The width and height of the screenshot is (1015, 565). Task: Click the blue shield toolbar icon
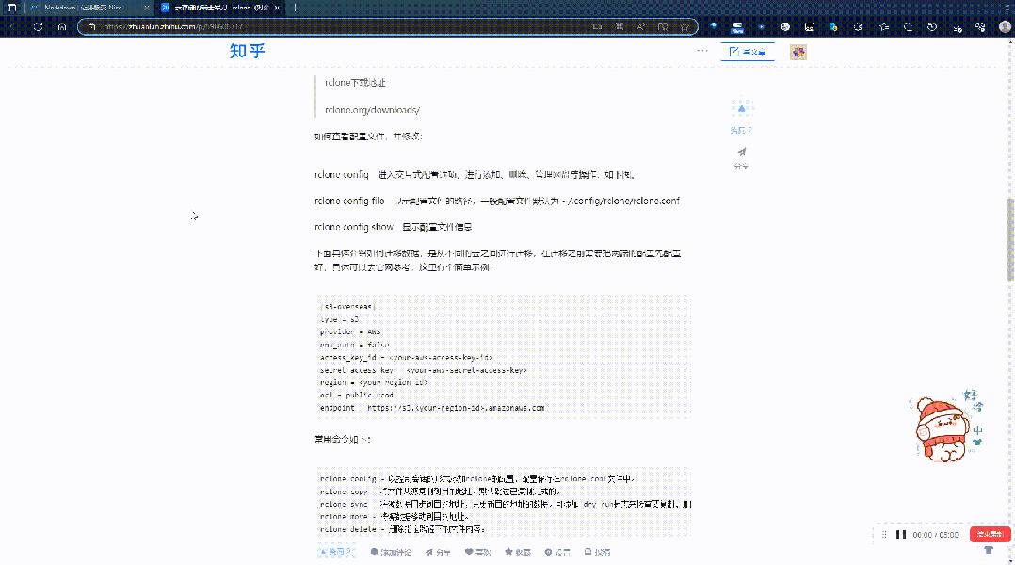(714, 26)
